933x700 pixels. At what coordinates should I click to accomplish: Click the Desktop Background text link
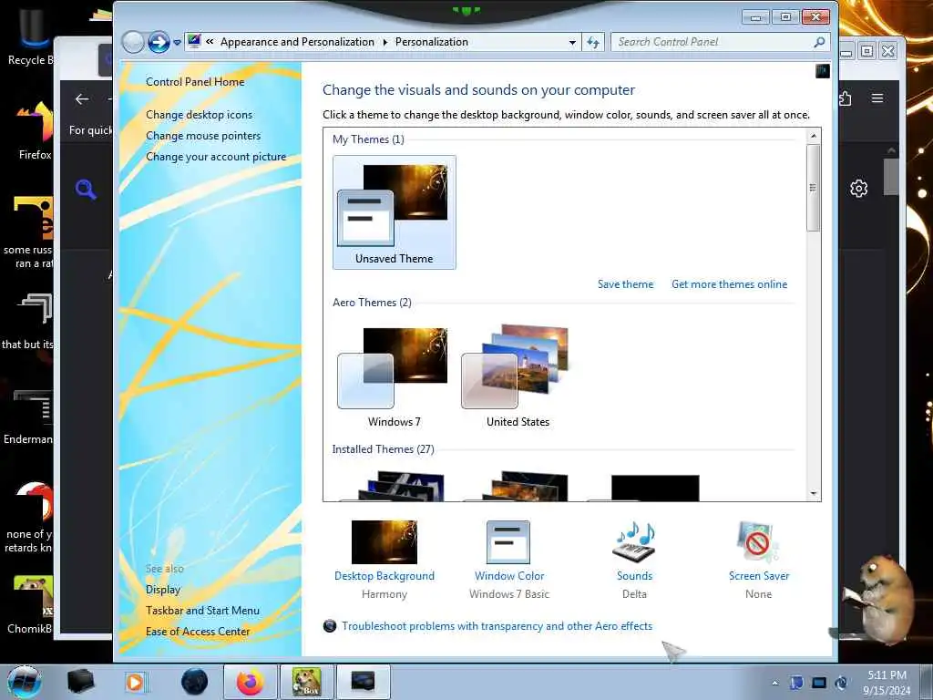pyautogui.click(x=384, y=576)
